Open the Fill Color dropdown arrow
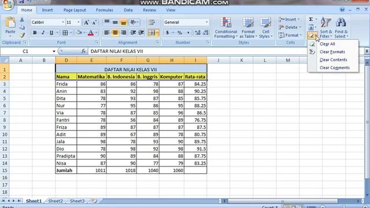 [x=84, y=33]
